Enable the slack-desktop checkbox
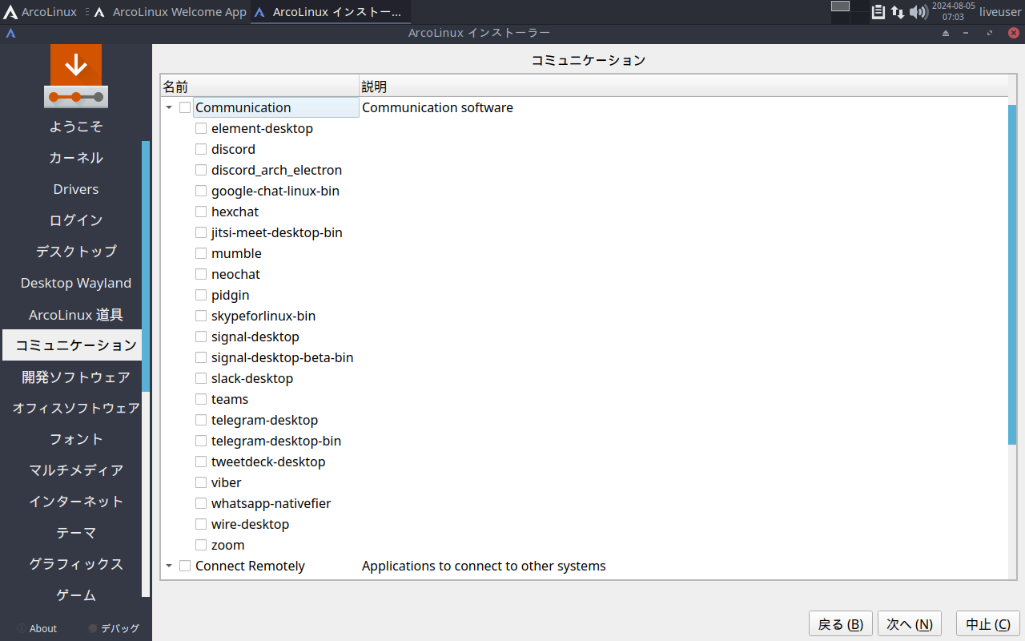This screenshot has width=1025, height=641. pos(201,378)
